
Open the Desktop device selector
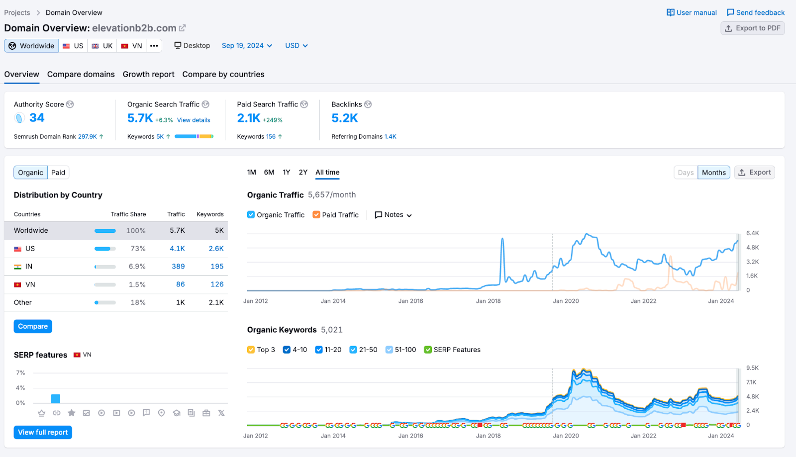pos(192,45)
